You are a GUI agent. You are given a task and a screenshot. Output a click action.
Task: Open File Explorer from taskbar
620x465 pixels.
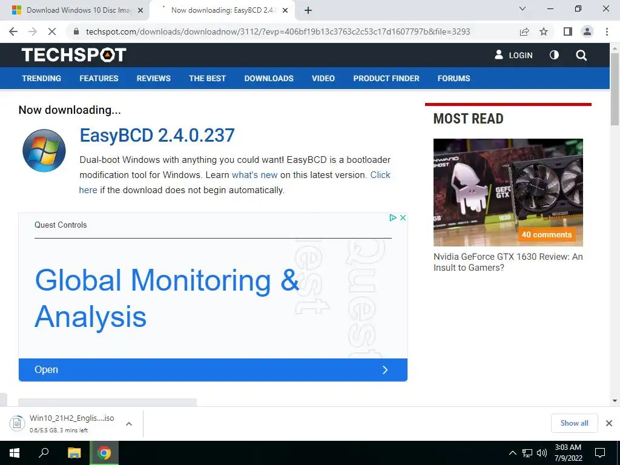(x=74, y=453)
